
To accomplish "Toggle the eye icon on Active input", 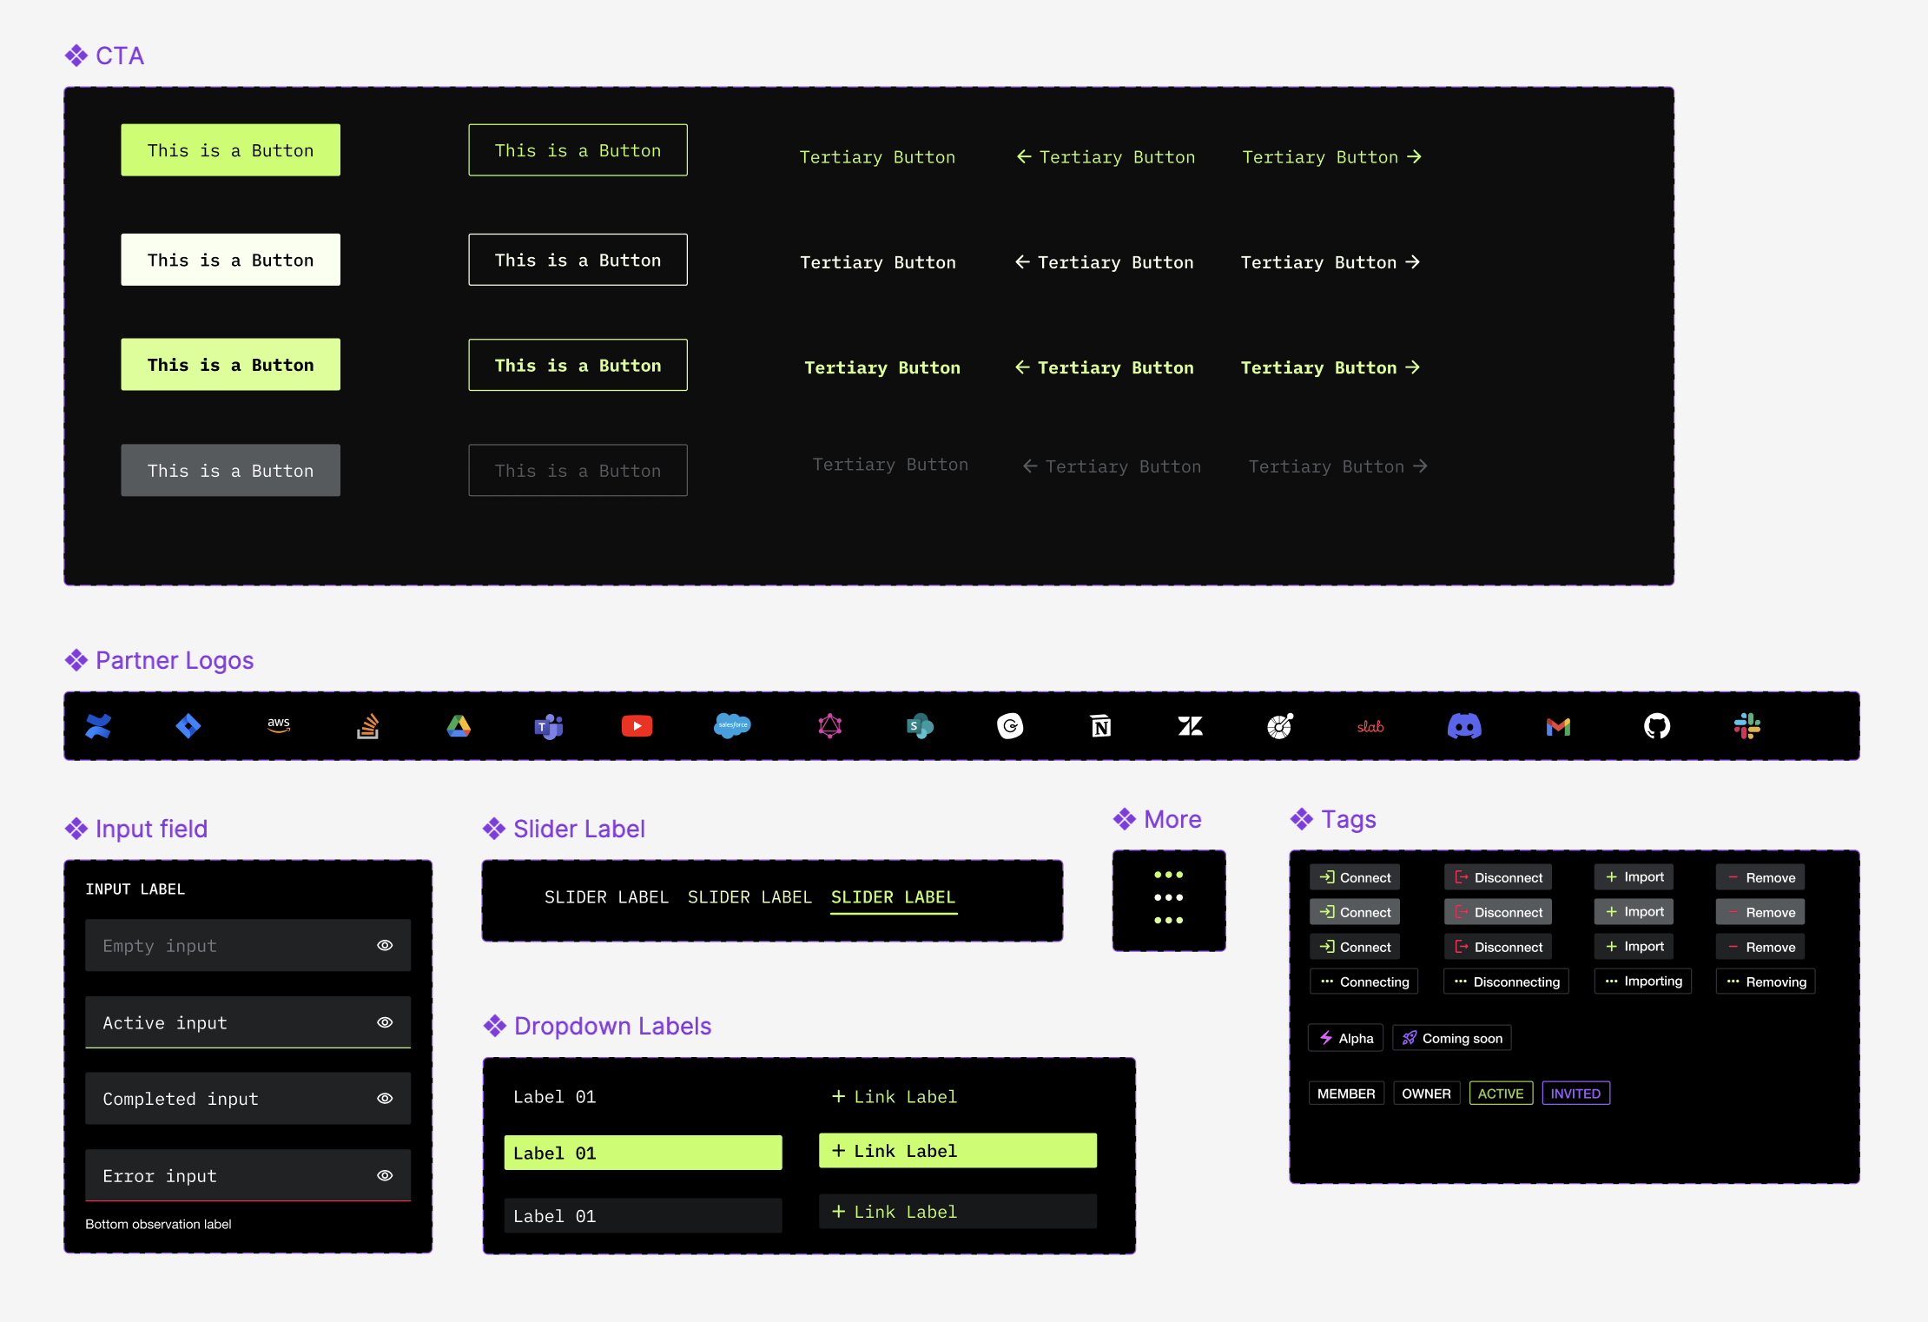I will tap(385, 1022).
